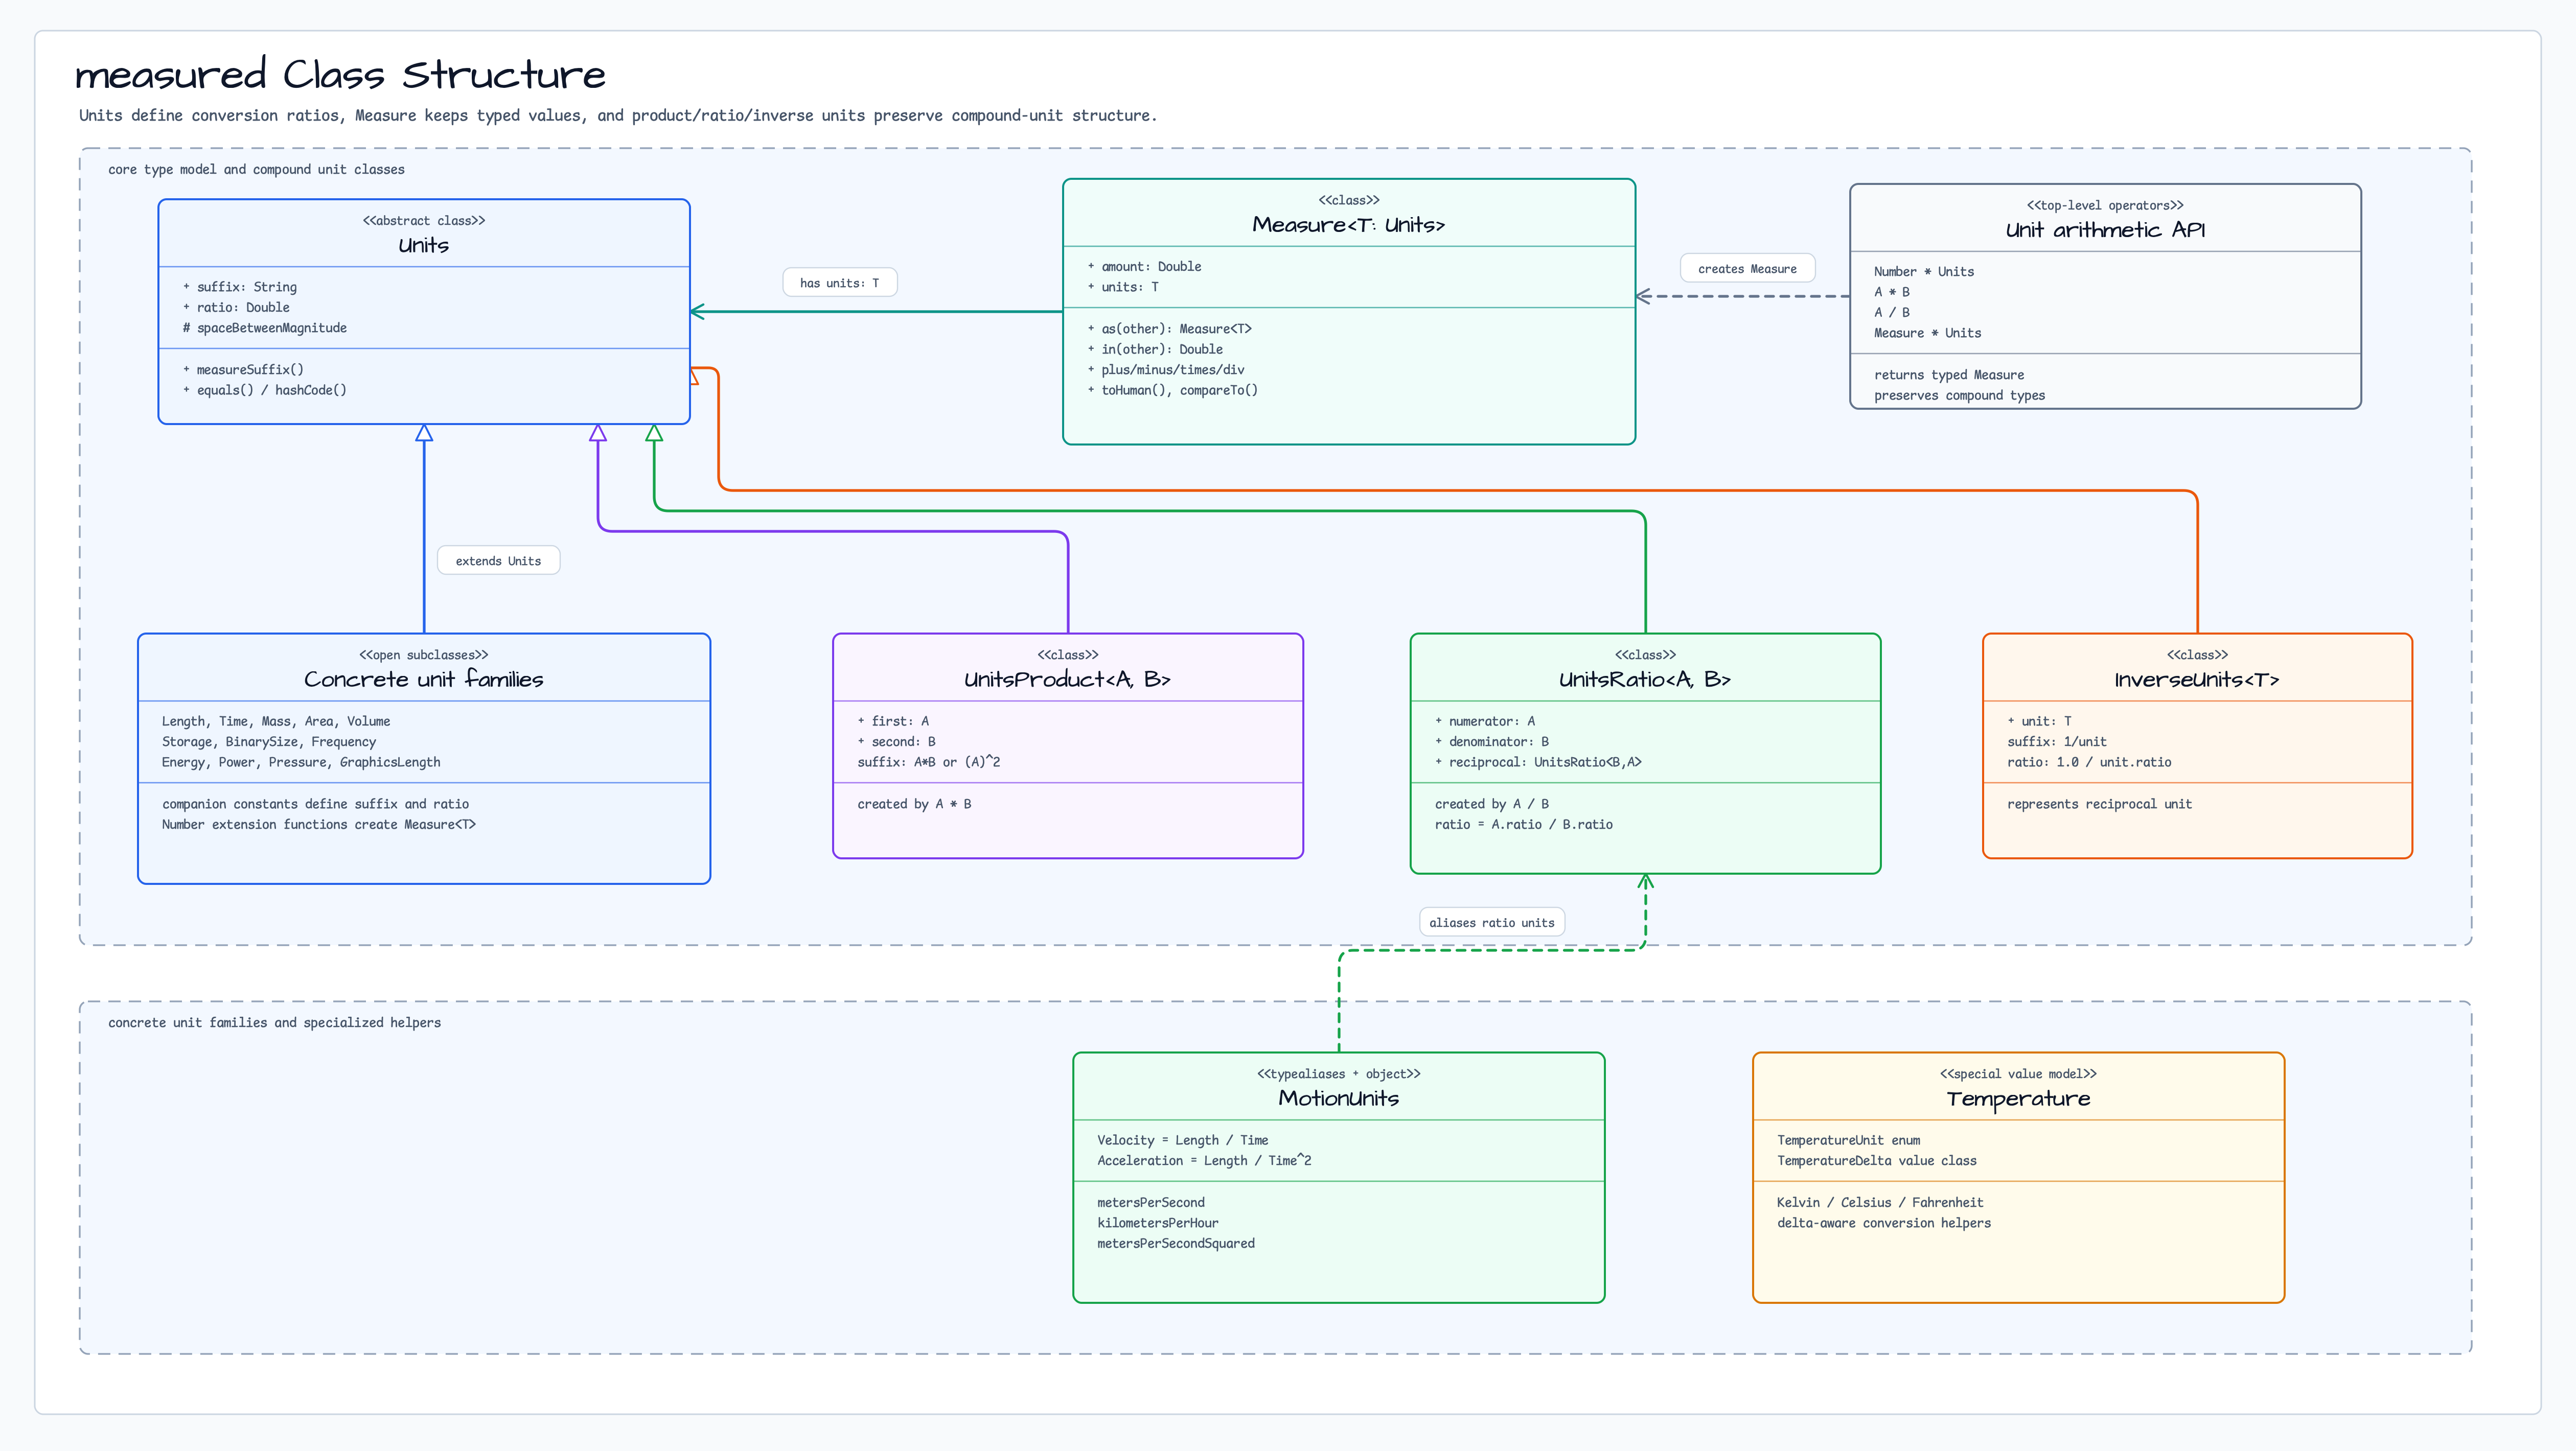
Task: Click the 'extends Units' edge label
Action: pos(498,560)
